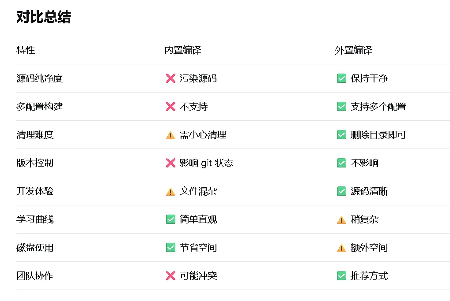Select the 团队协作 row label

pos(35,276)
